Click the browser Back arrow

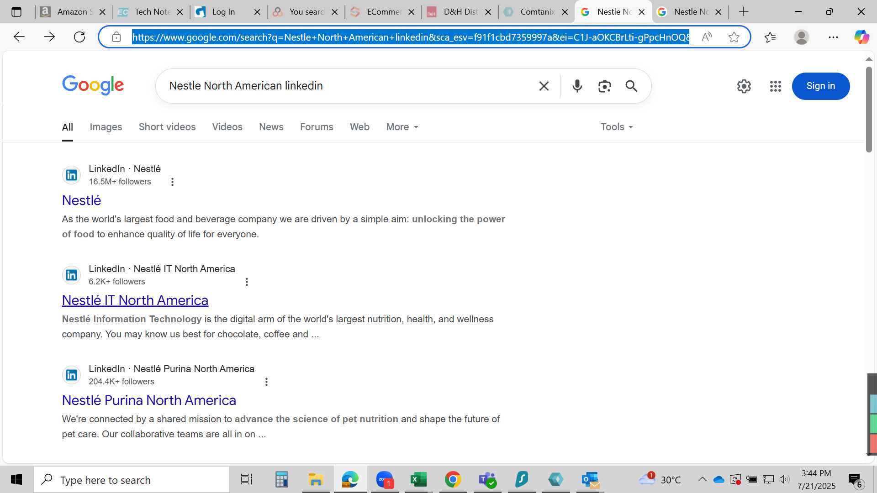[x=19, y=37]
